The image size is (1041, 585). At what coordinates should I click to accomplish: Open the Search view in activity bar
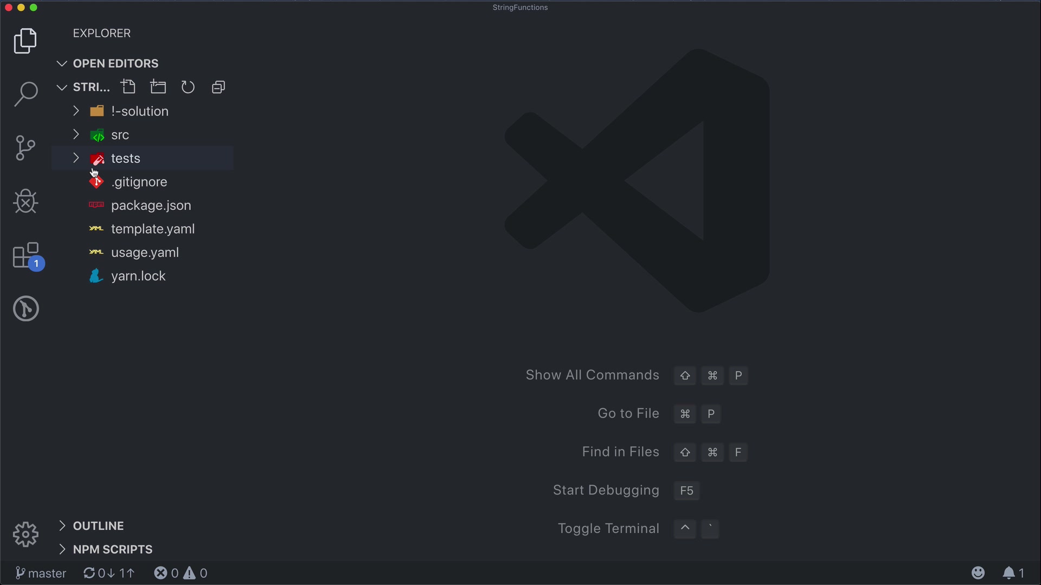(25, 94)
